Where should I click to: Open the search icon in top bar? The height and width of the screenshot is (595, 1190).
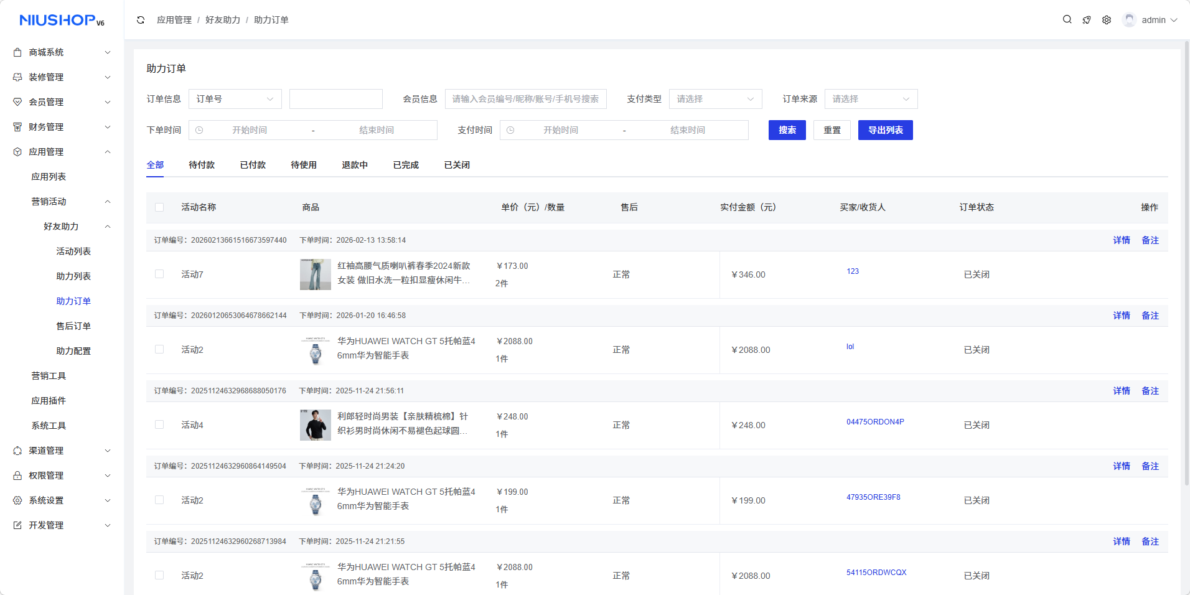click(1067, 20)
